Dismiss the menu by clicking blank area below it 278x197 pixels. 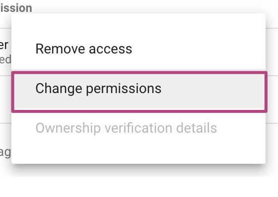tap(139, 187)
